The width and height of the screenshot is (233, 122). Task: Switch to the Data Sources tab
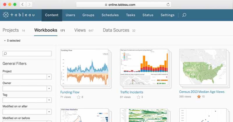click(x=119, y=30)
